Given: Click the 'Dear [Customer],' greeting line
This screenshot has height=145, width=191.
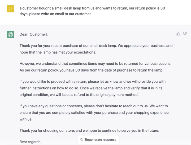Looking at the screenshot, I should coord(34,34).
